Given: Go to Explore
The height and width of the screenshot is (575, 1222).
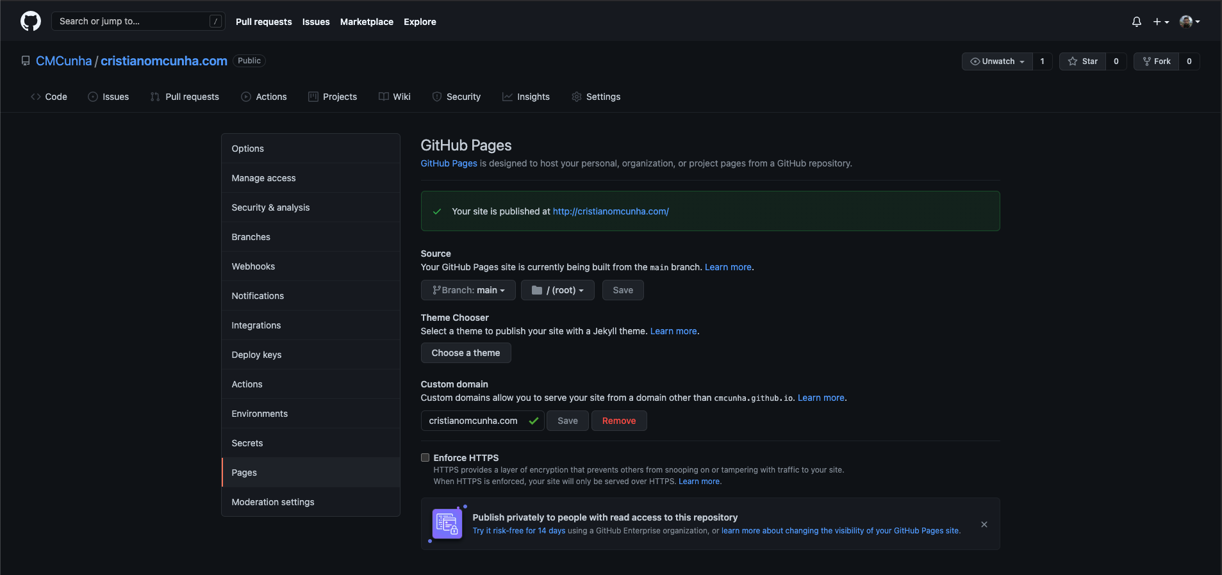Looking at the screenshot, I should point(420,22).
